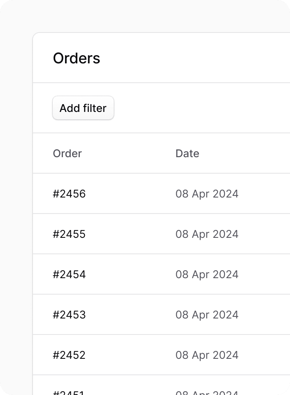Viewport: 290px width, 395px height.
Task: Select the date on order #2453
Action: coord(207,314)
